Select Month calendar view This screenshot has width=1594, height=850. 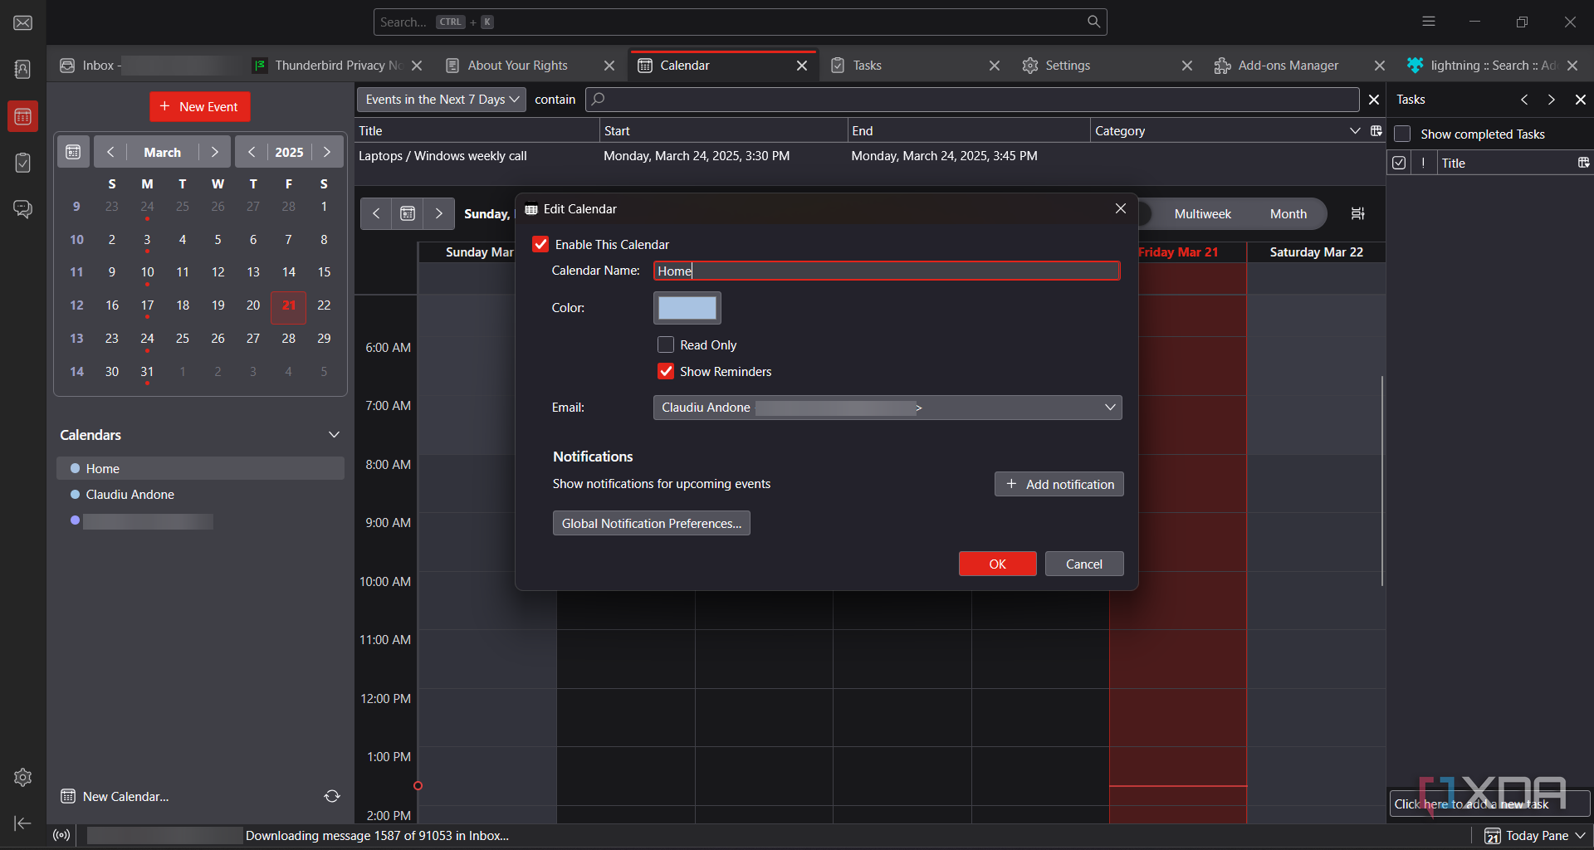[x=1288, y=214]
